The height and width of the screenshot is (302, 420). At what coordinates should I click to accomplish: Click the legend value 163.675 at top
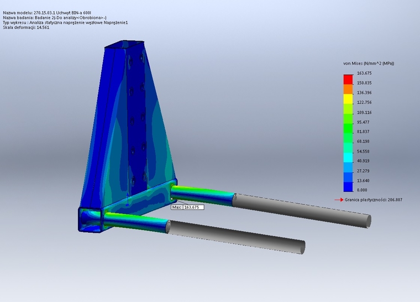pyautogui.click(x=364, y=73)
